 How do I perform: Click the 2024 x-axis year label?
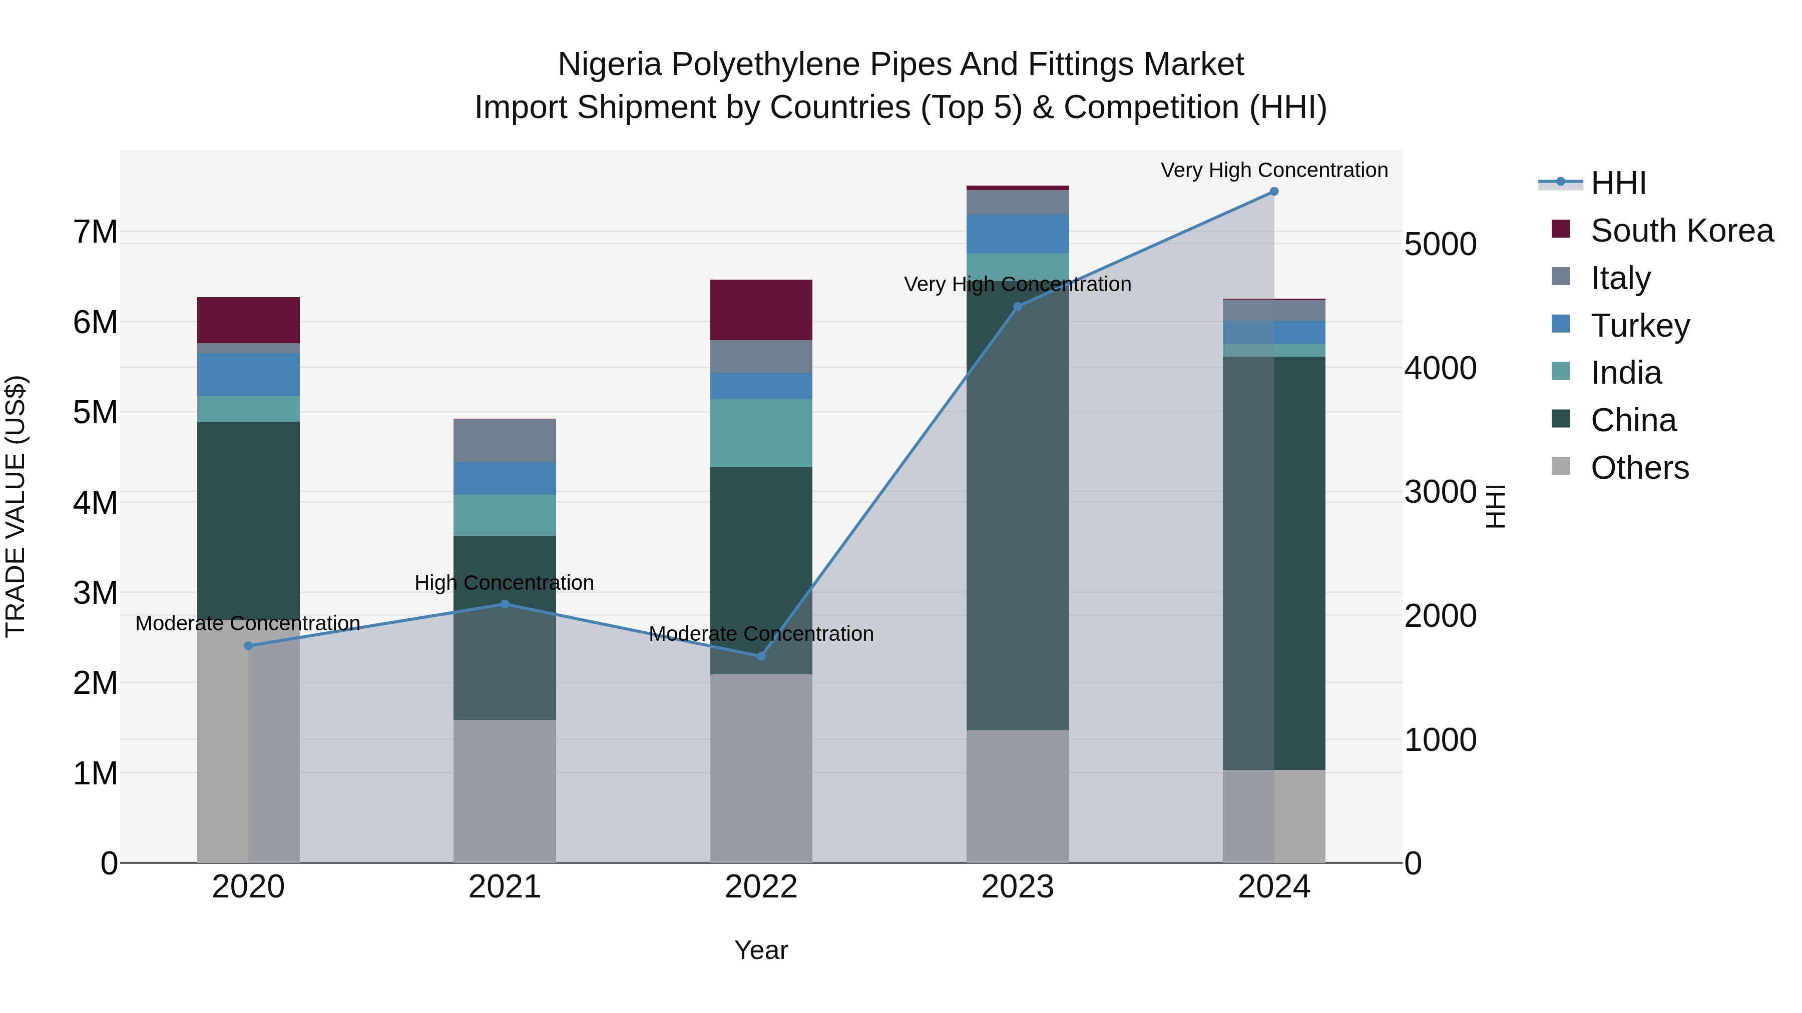pos(1274,887)
